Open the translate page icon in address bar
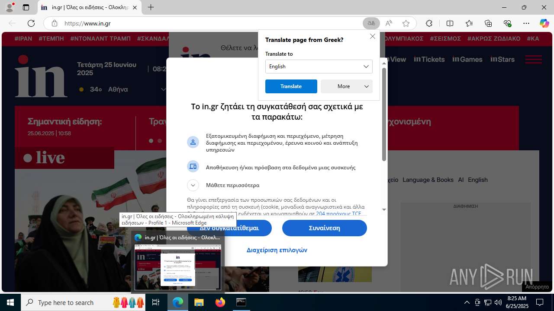The height and width of the screenshot is (311, 554). (371, 23)
